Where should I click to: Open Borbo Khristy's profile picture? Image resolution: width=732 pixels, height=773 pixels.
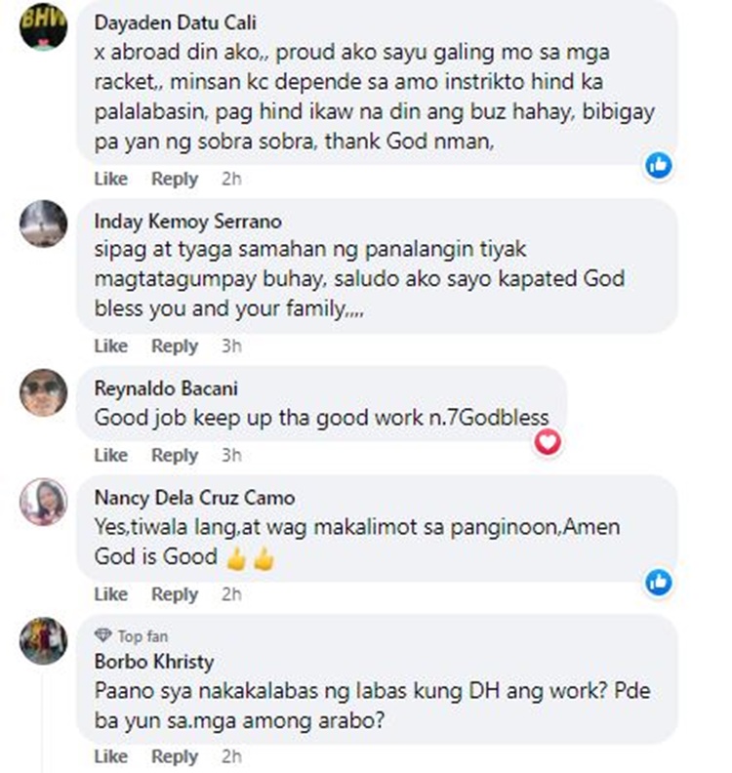pyautogui.click(x=43, y=641)
